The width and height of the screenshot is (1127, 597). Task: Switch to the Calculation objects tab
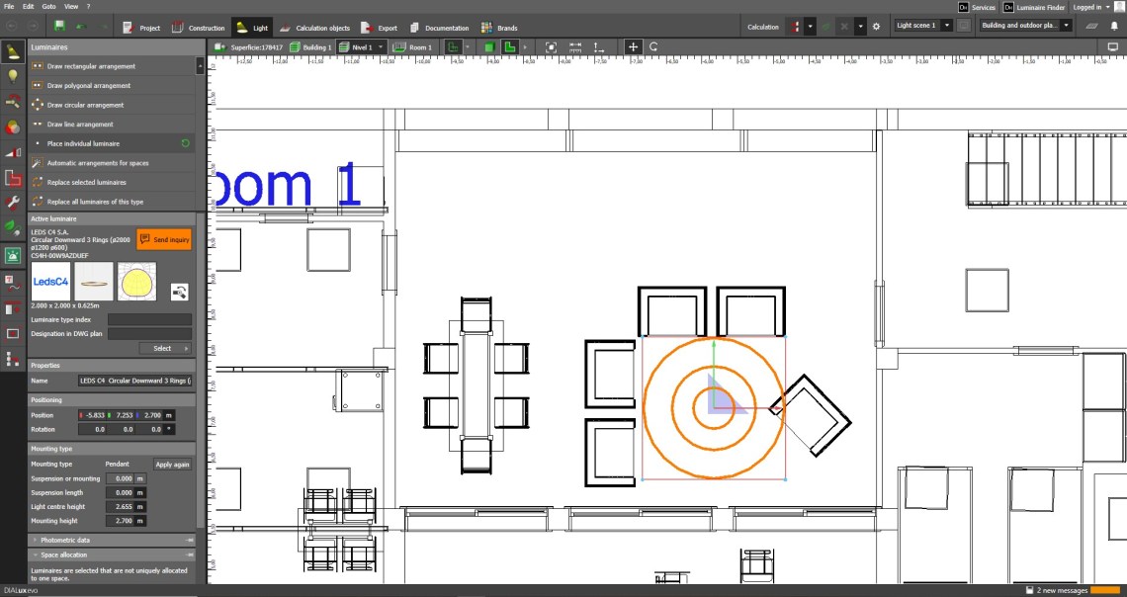(x=315, y=28)
